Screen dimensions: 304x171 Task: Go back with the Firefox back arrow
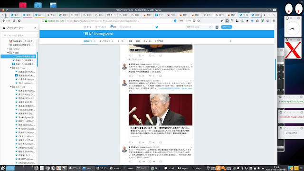coord(4,21)
